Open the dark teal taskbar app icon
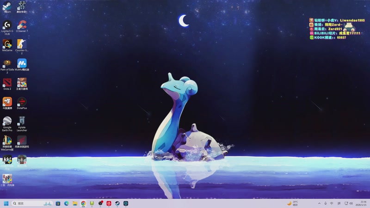The image size is (370, 208). 126,203
